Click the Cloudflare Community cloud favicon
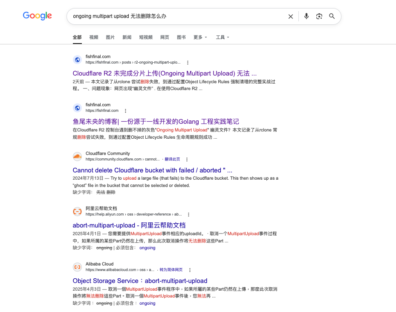This screenshot has height=312, width=396. [77, 157]
